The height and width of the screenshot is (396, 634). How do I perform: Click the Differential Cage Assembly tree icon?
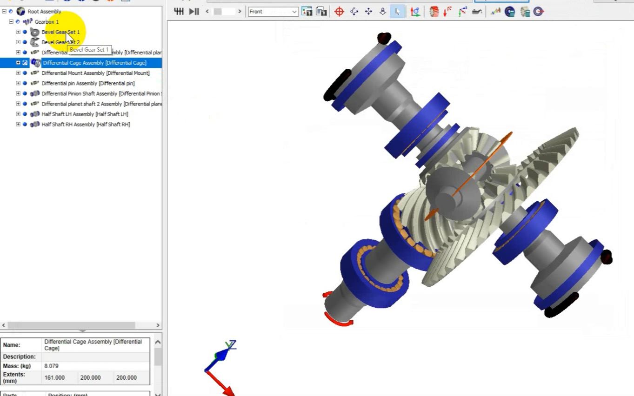(x=36, y=62)
